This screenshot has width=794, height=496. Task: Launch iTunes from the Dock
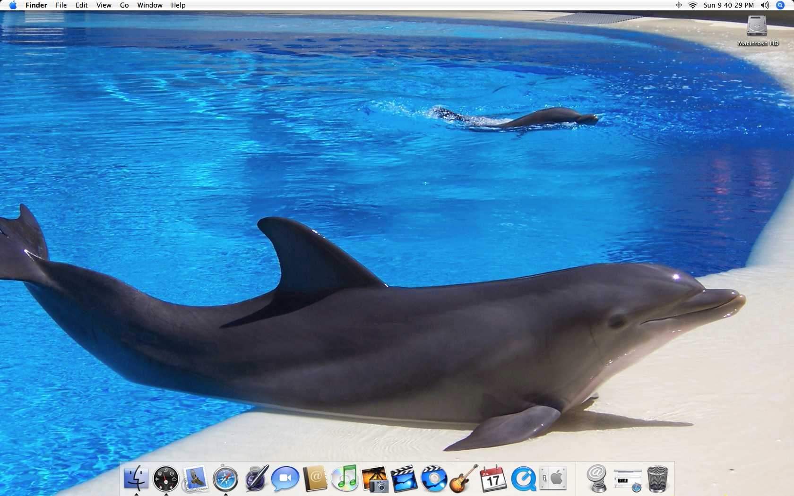345,478
